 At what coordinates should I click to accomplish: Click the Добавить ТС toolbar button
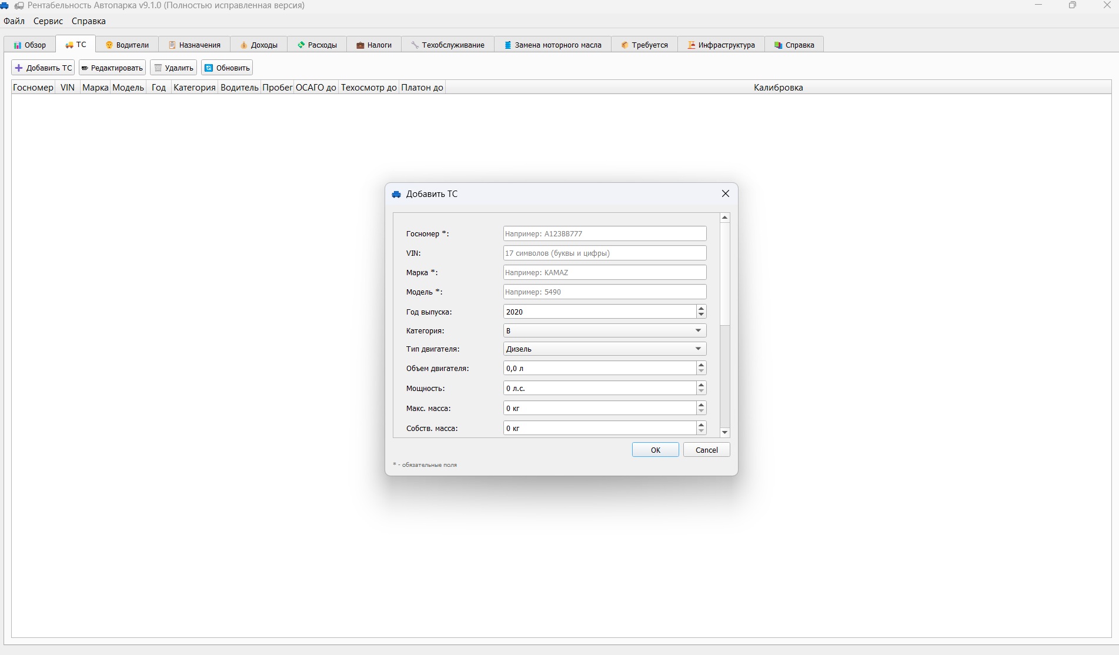(43, 68)
